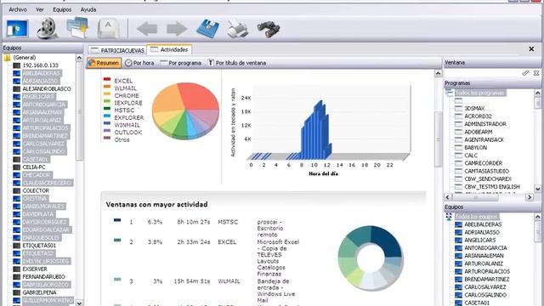Switch to the PATRICIACUEVAS tab
The height and width of the screenshot is (306, 544).
[117, 50]
